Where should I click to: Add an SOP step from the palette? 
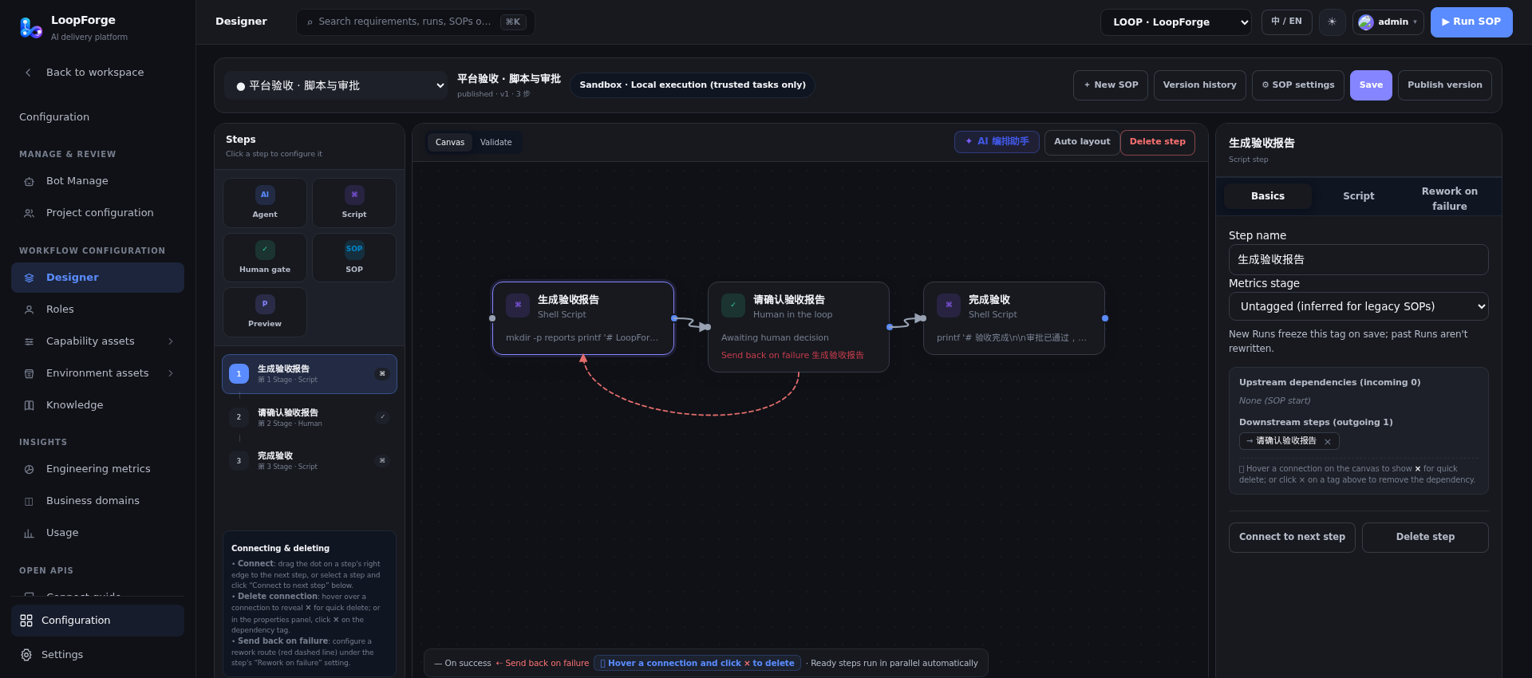click(354, 258)
